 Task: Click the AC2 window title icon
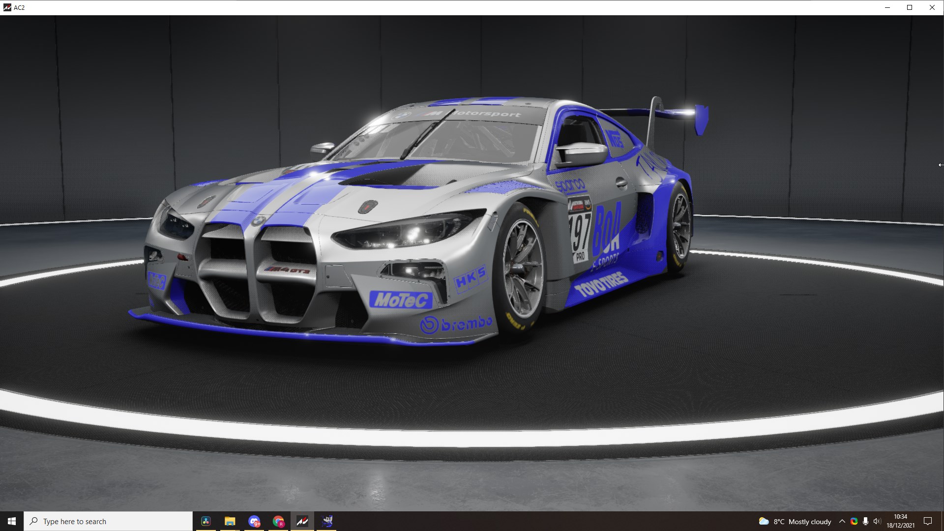[7, 7]
